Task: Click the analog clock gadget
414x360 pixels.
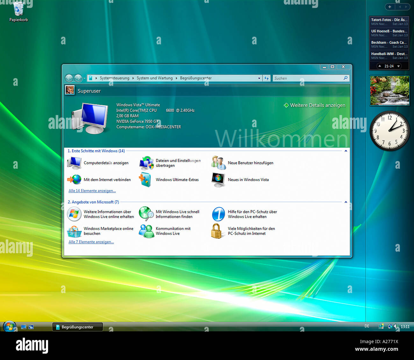Action: (x=389, y=131)
